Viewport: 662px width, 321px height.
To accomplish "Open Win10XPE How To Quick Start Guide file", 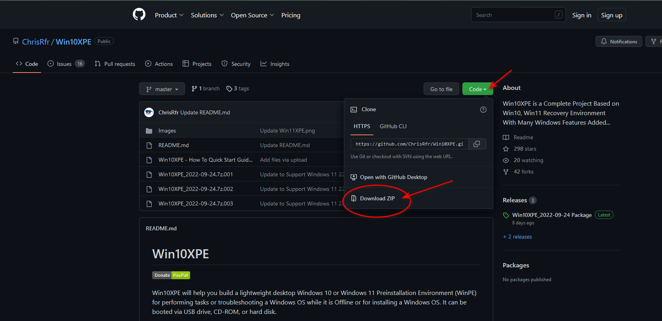I will 205,160.
